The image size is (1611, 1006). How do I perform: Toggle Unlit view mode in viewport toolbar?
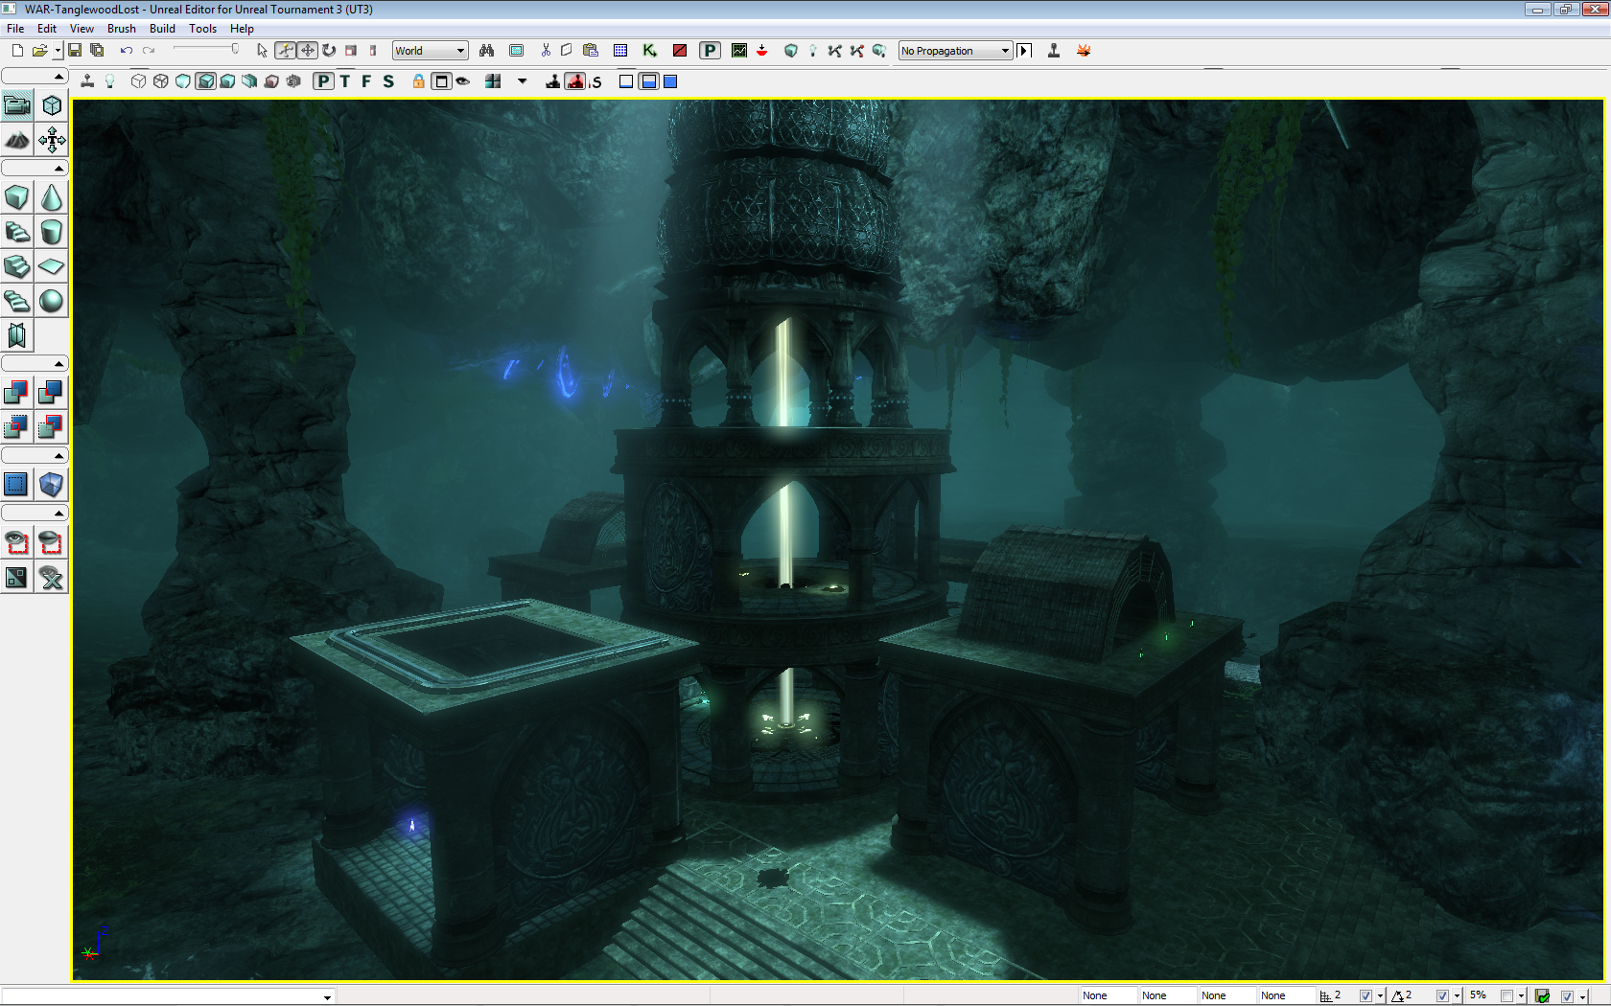click(x=183, y=81)
